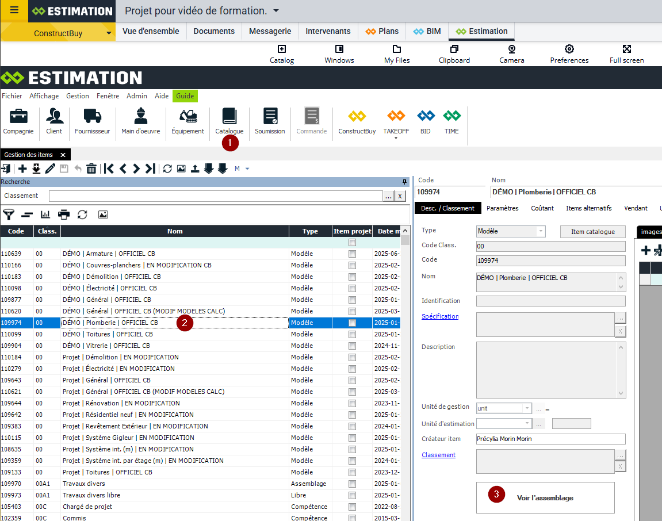This screenshot has width=662, height=521.
Task: Expand the project name dropdown arrow
Action: point(276,11)
